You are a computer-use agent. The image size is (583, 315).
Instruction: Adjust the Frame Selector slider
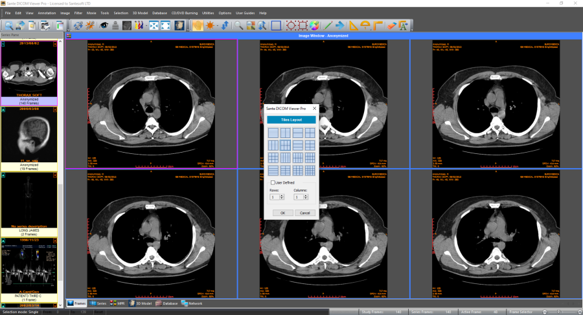pos(557,311)
